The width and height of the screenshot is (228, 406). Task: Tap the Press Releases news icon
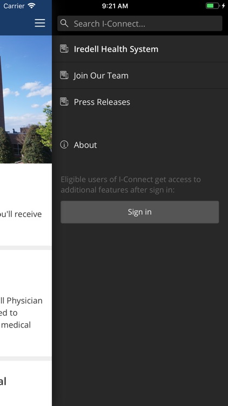[64, 102]
